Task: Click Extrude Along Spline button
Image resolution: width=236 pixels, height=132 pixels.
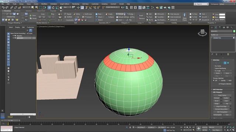Action: [221, 109]
